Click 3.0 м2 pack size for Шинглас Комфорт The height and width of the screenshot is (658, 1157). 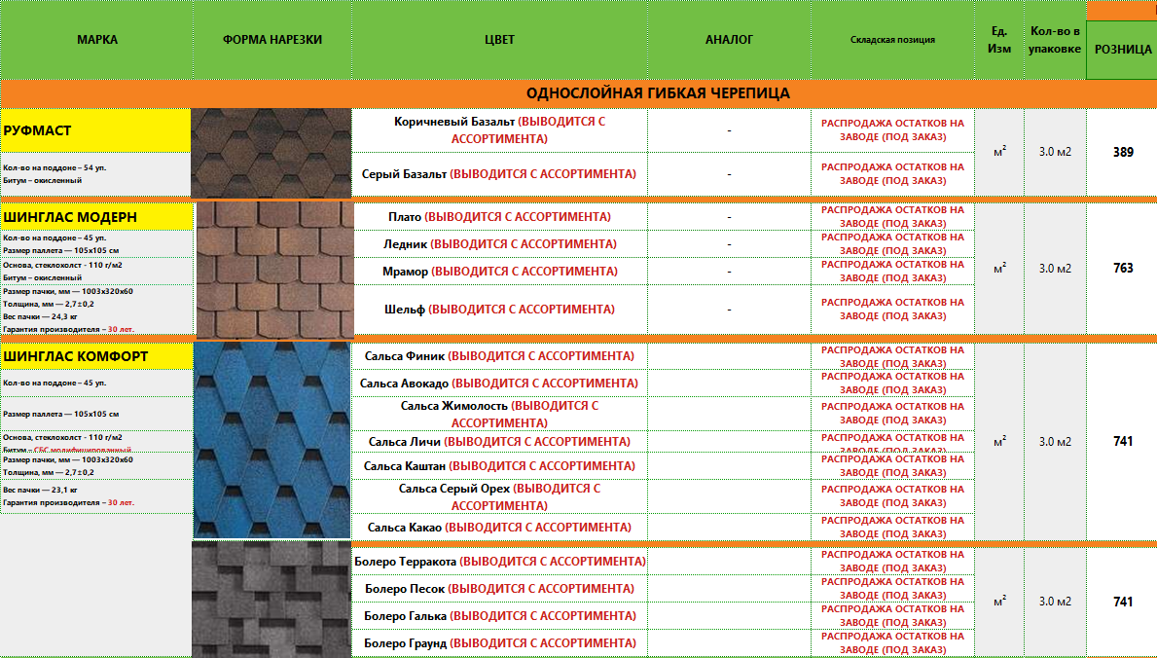1055,442
